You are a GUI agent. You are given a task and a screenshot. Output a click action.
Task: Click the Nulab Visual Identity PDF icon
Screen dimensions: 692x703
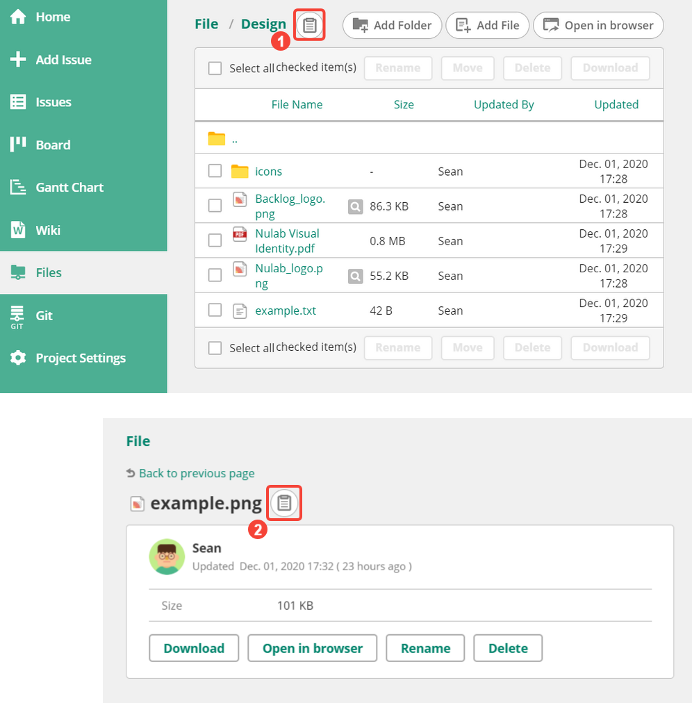click(240, 234)
